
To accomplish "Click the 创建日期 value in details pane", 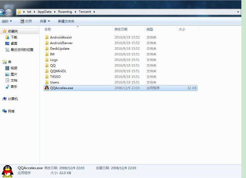I will click(123, 168).
